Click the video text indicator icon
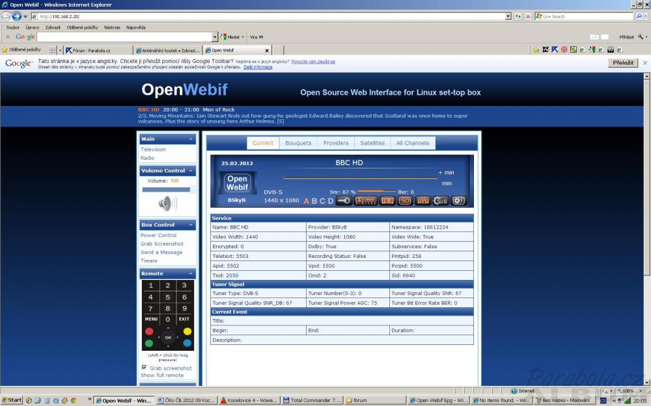The height and width of the screenshot is (406, 651). click(422, 201)
